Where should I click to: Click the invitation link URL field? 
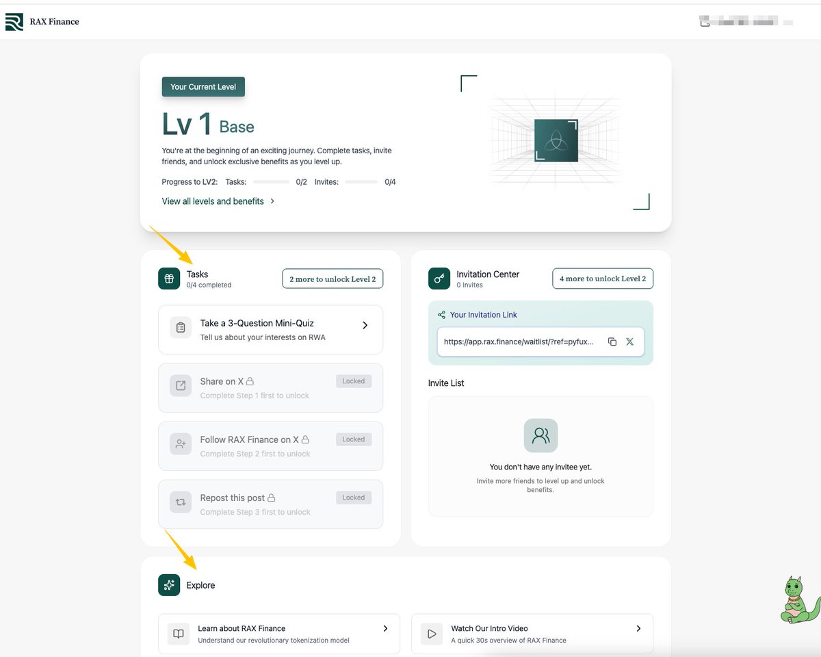click(540, 342)
